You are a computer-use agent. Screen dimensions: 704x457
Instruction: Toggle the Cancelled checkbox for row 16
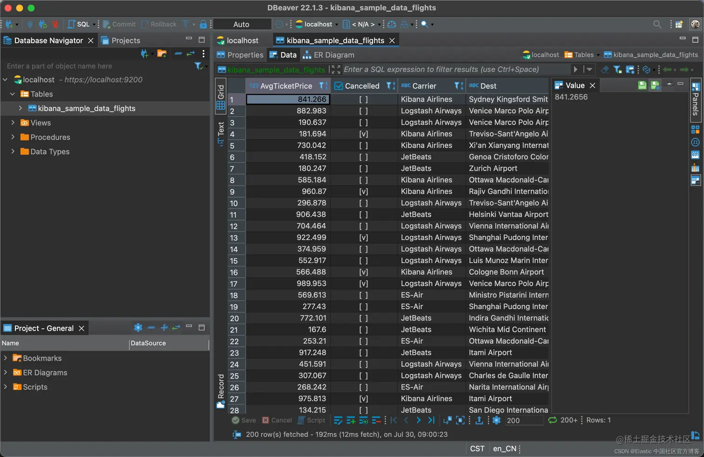(364, 272)
